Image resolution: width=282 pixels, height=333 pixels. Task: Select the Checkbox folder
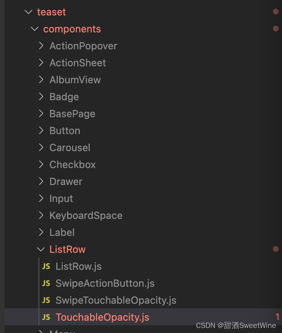tap(72, 165)
